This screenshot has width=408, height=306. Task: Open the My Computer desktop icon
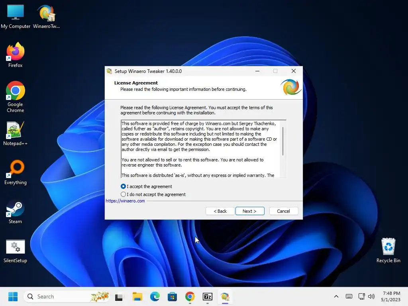click(16, 16)
